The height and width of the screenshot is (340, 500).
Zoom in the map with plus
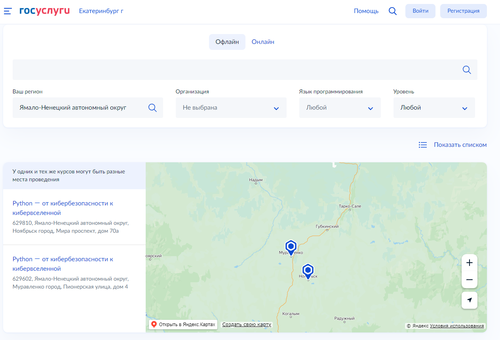(x=470, y=263)
